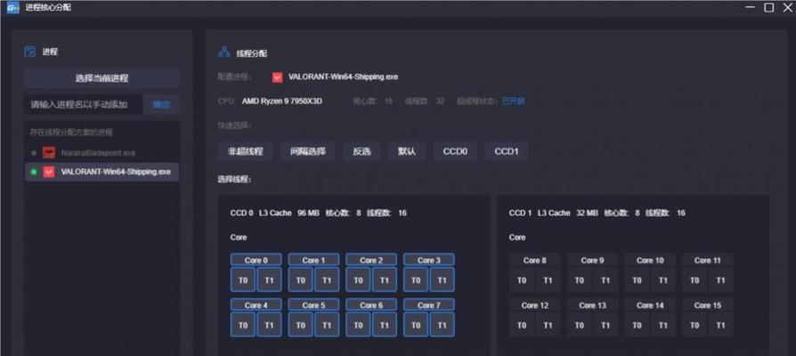Click the green status dot for VALORANT

point(34,172)
